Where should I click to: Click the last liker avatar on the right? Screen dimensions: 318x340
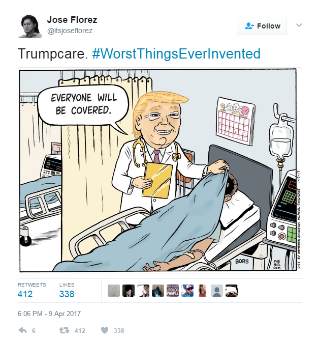click(x=232, y=291)
